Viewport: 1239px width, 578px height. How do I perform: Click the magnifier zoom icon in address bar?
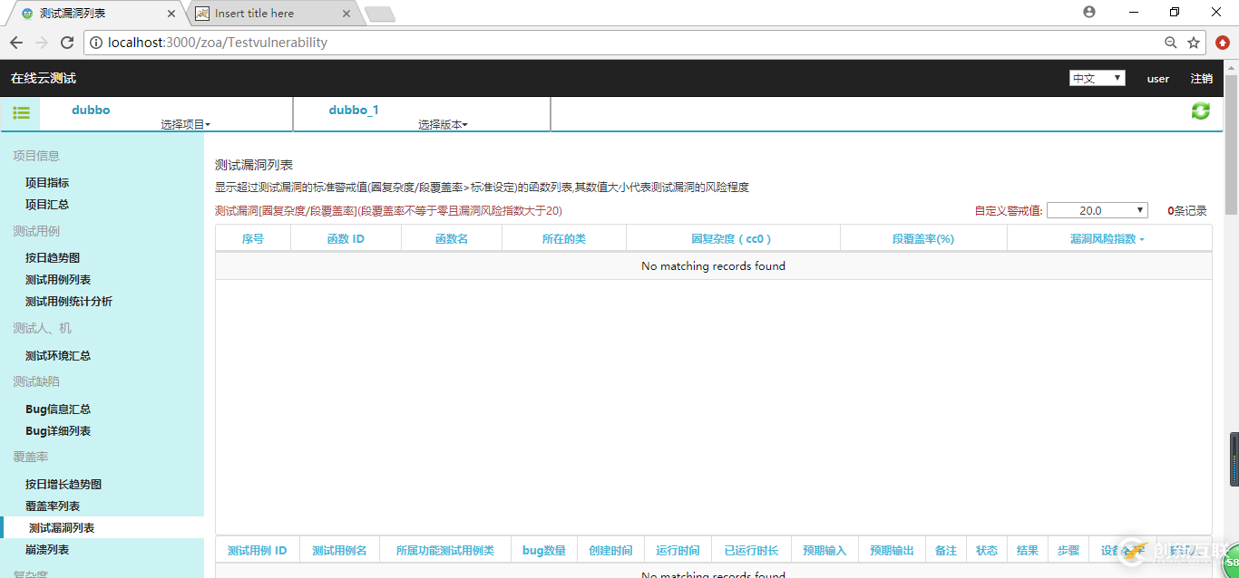click(x=1171, y=42)
